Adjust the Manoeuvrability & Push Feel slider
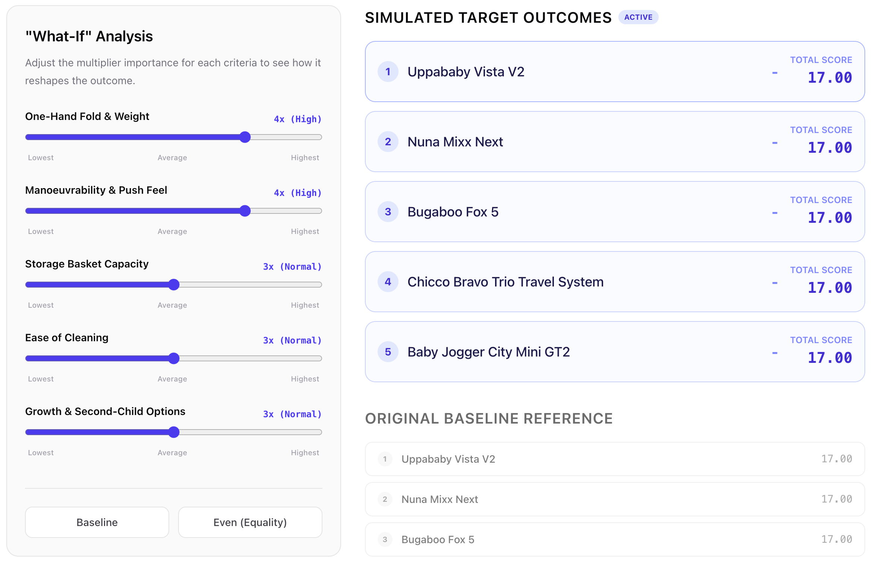 click(174, 211)
